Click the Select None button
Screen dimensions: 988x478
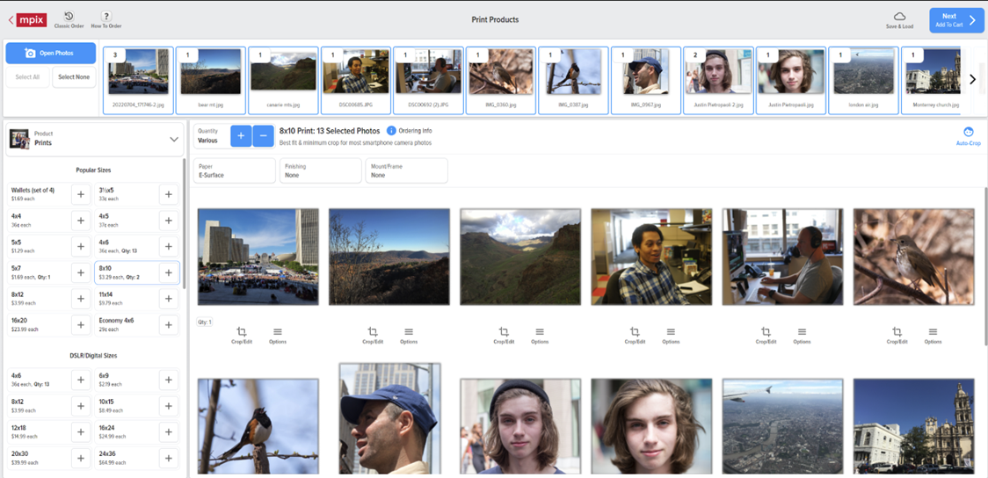tap(74, 77)
